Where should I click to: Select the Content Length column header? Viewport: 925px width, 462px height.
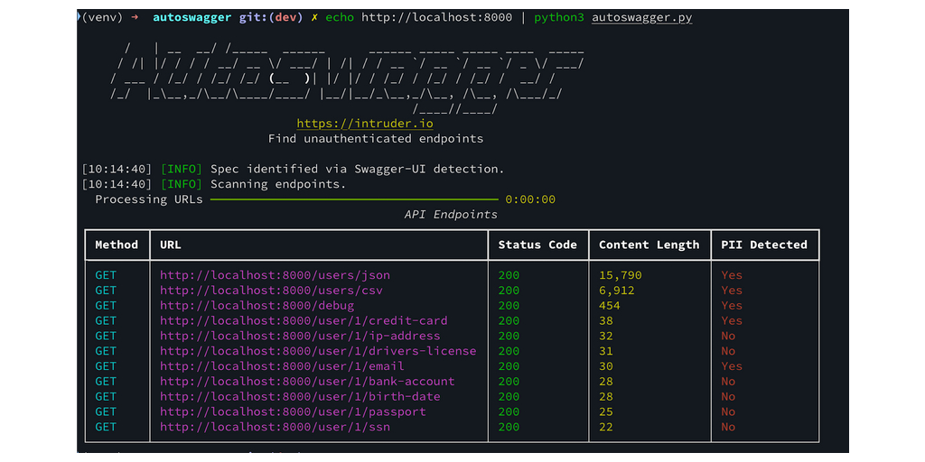click(x=649, y=245)
